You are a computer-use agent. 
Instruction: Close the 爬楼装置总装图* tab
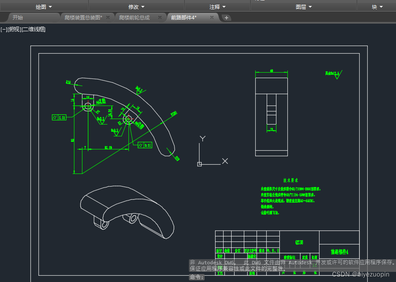click(108, 17)
